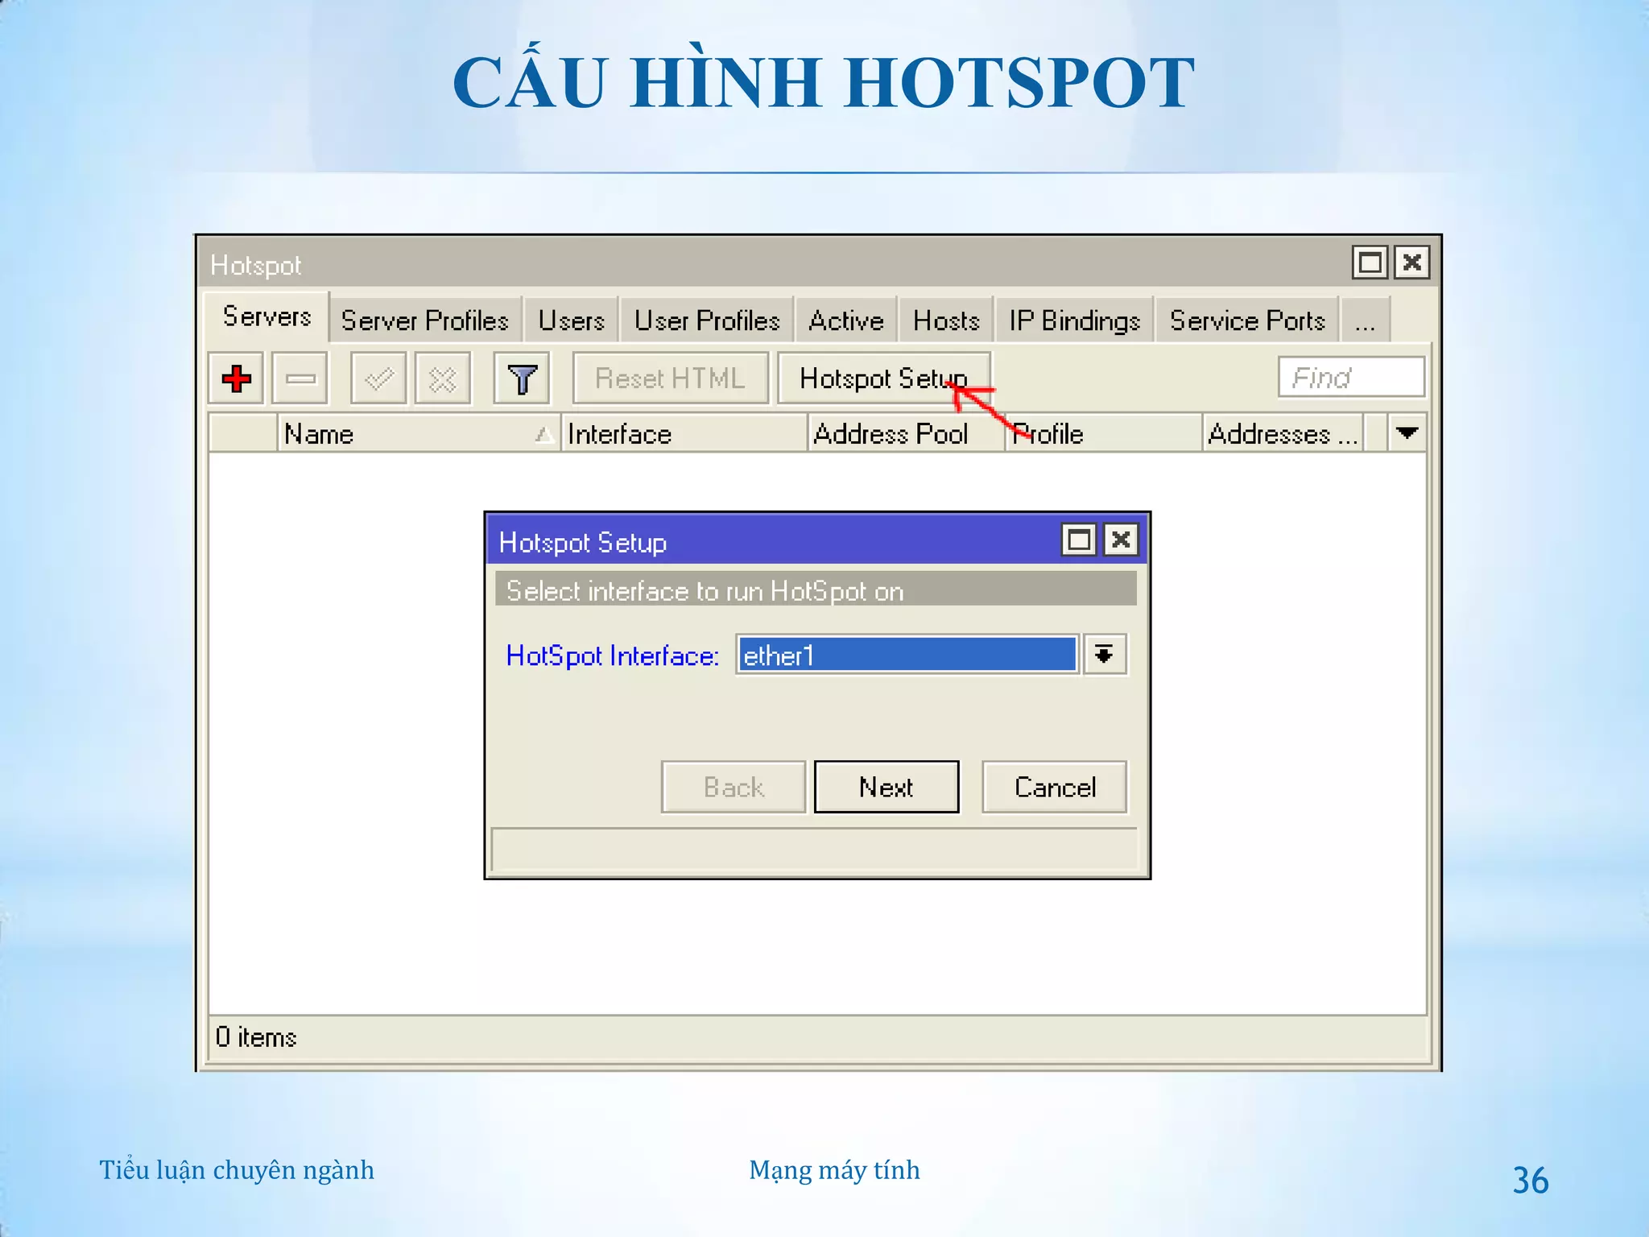Click the minus remove button
The height and width of the screenshot is (1237, 1649).
[300, 378]
